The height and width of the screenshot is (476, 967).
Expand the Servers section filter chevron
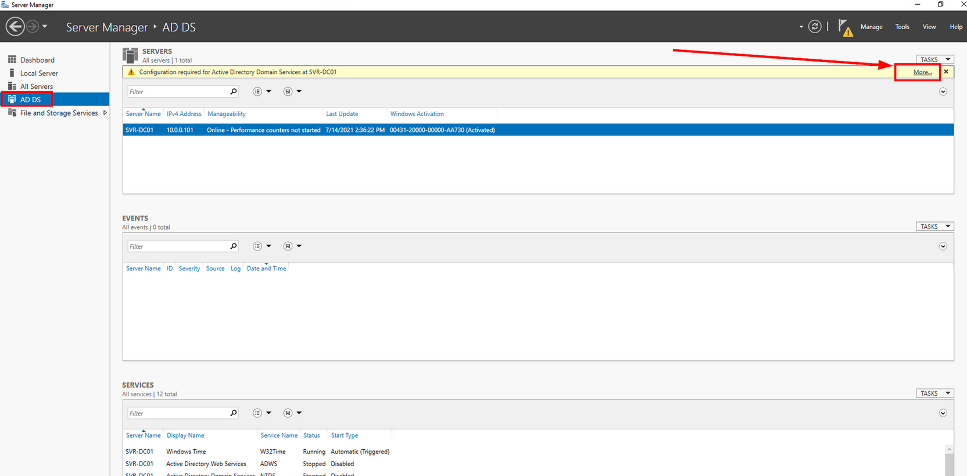(x=943, y=91)
